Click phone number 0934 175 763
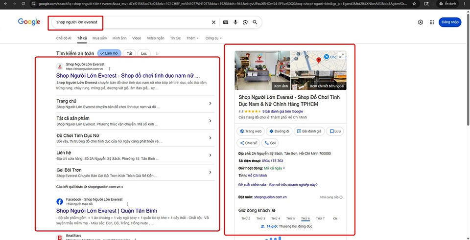The height and width of the screenshot is (240, 470). click(273, 161)
